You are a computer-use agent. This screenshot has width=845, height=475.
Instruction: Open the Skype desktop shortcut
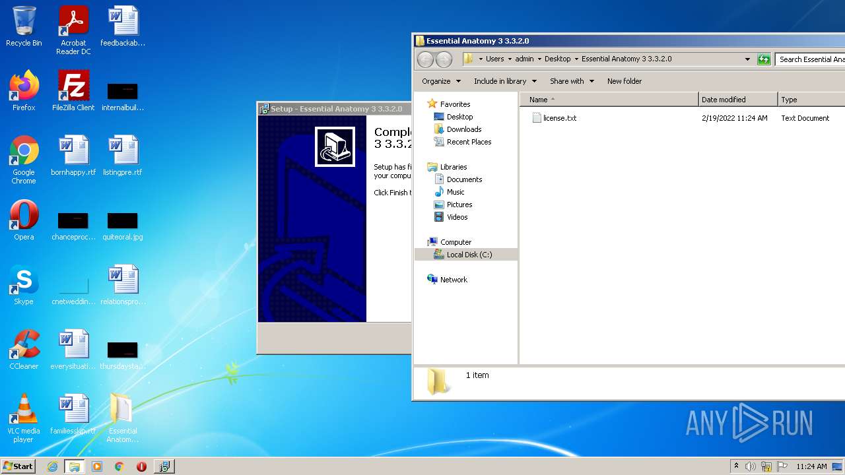pos(24,285)
